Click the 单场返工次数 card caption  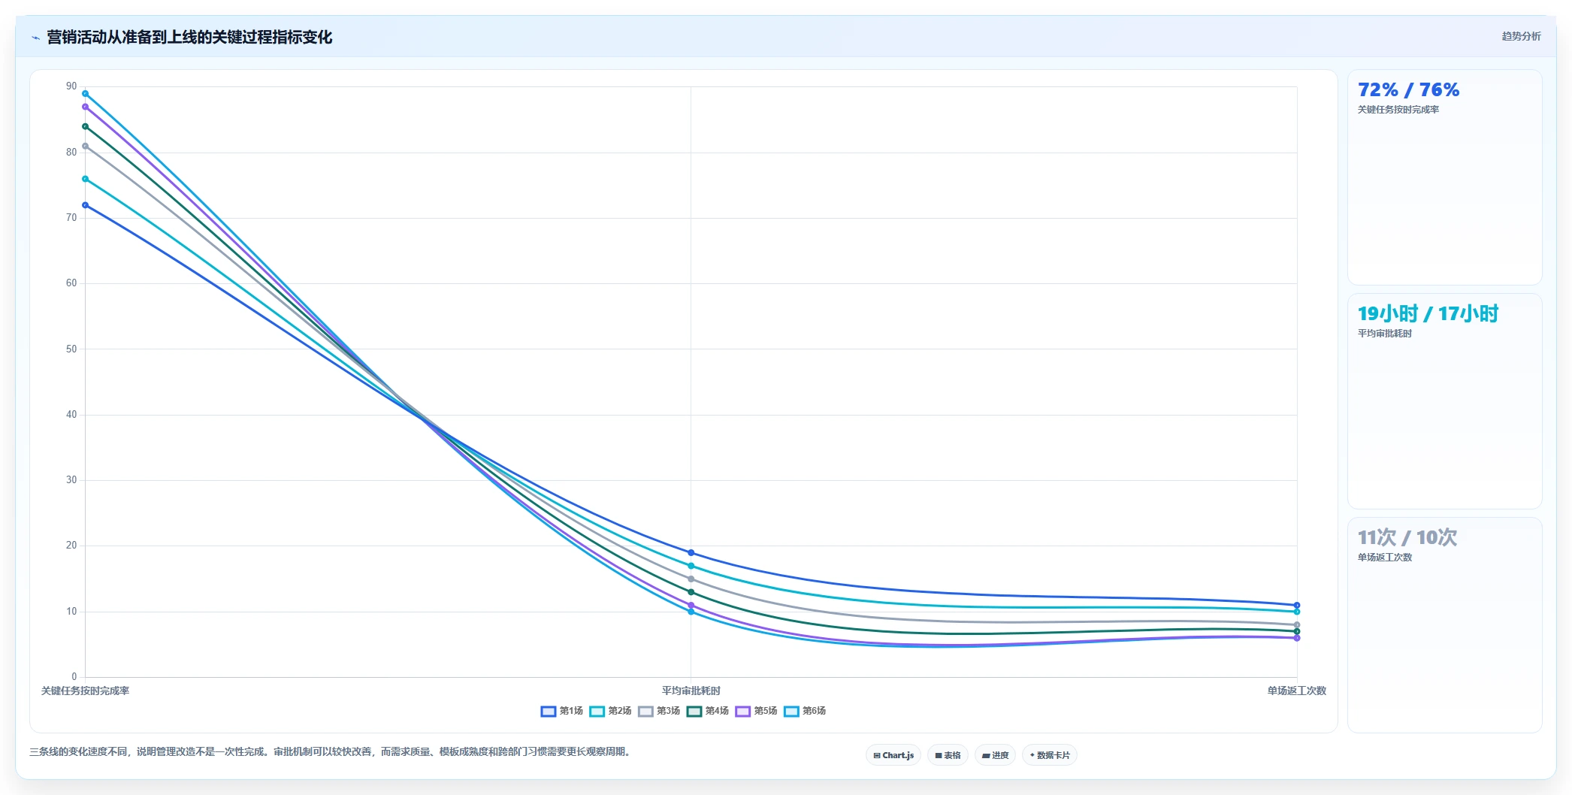click(1384, 558)
